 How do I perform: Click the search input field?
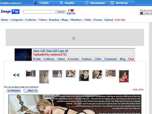(x=39, y=12)
